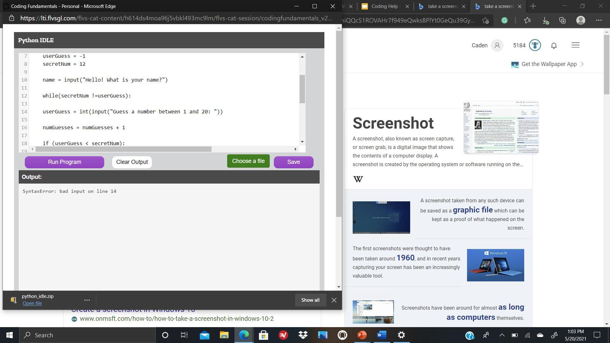Click the code editor horizontal scrollbar

click(x=124, y=149)
